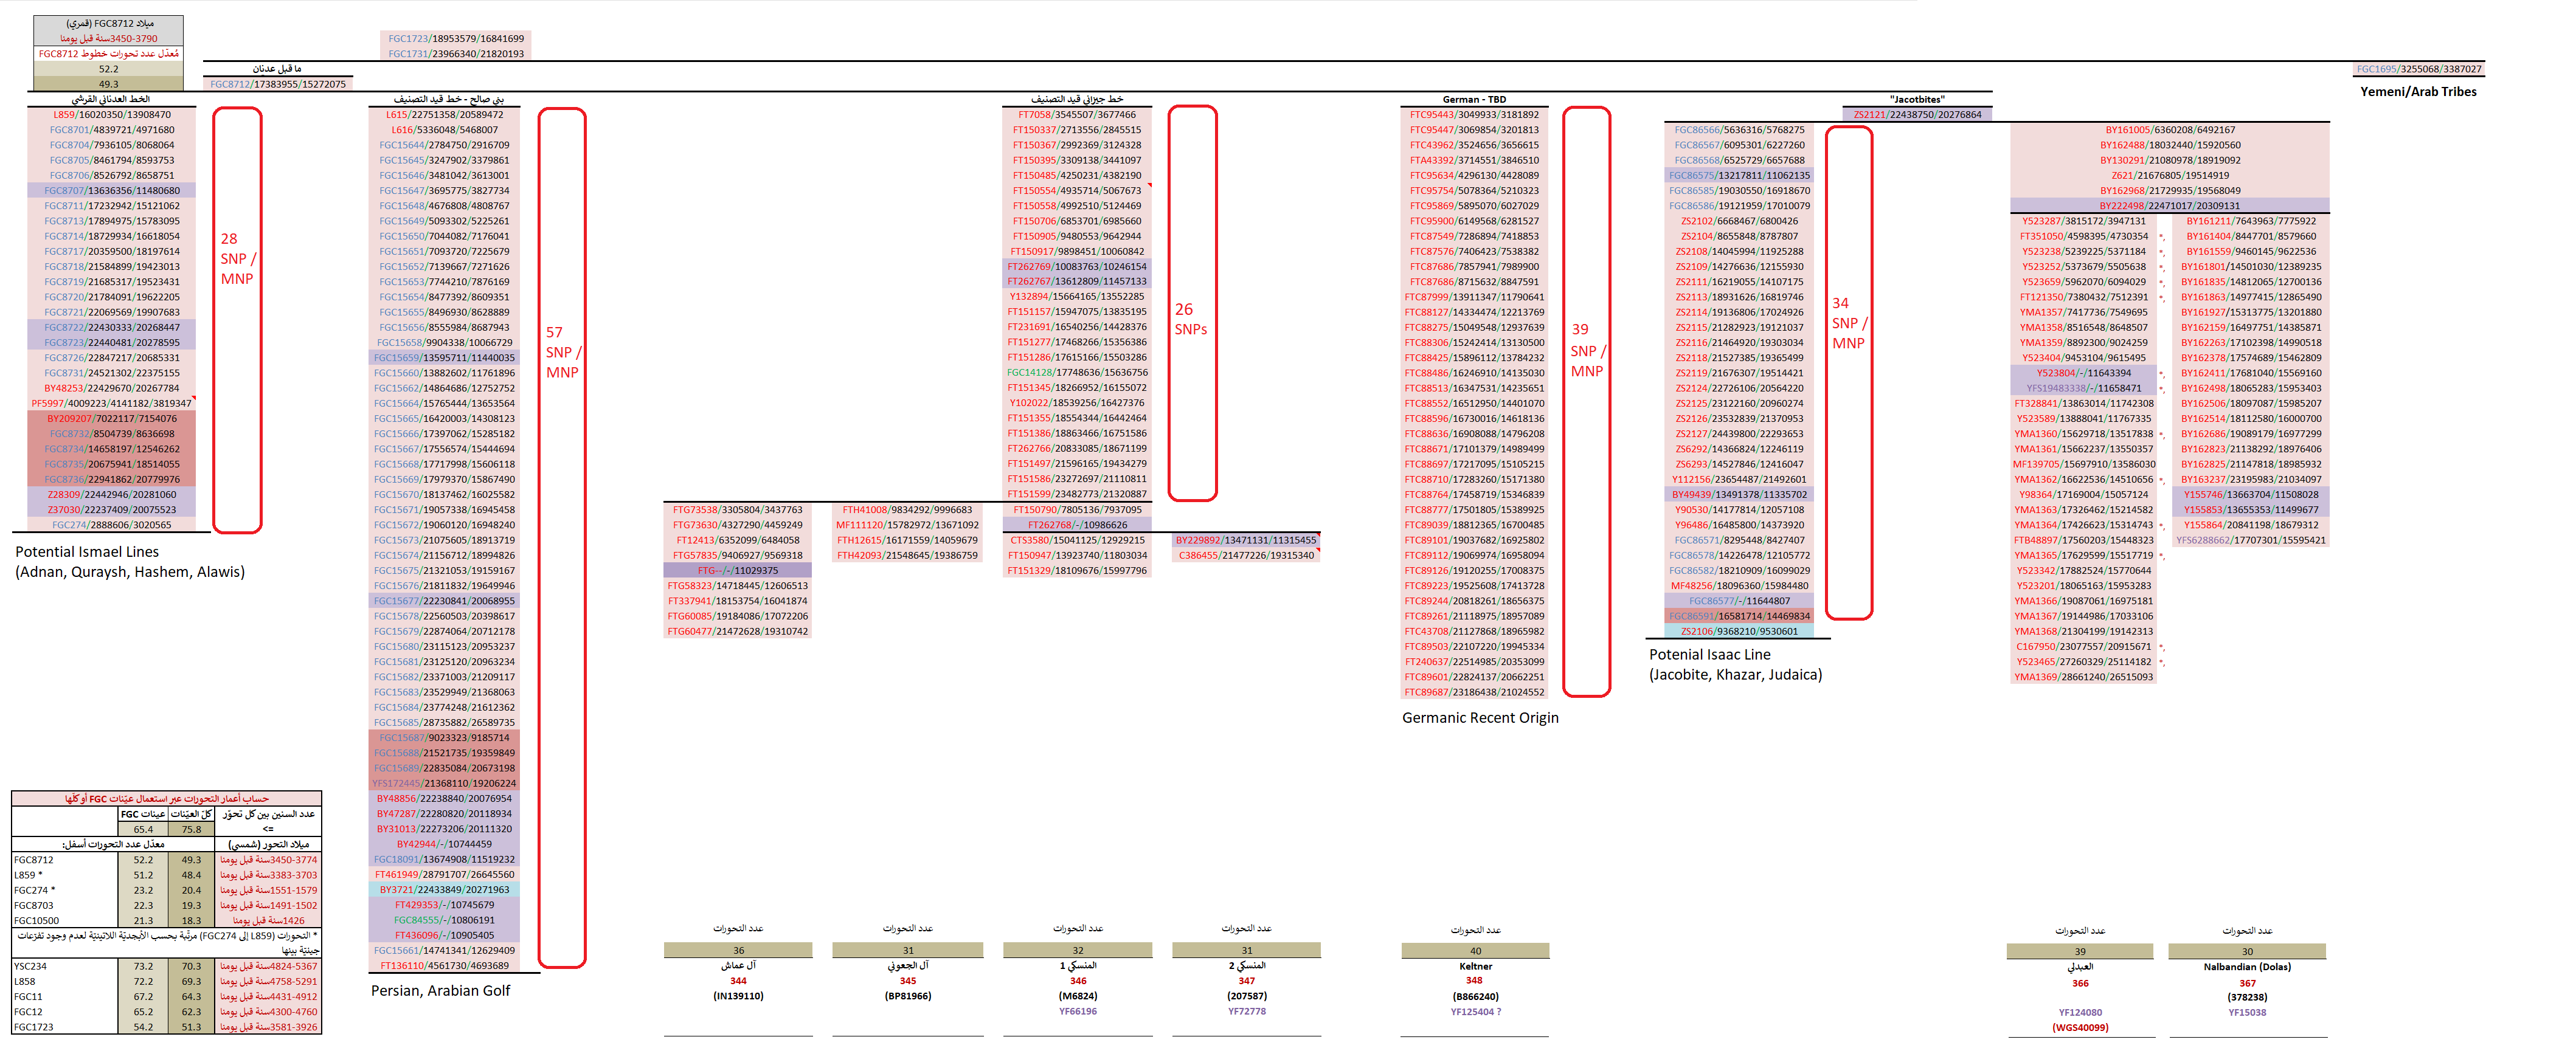Select the light-blue BY3721 cell
This screenshot has width=2576, height=1048.
(x=444, y=890)
